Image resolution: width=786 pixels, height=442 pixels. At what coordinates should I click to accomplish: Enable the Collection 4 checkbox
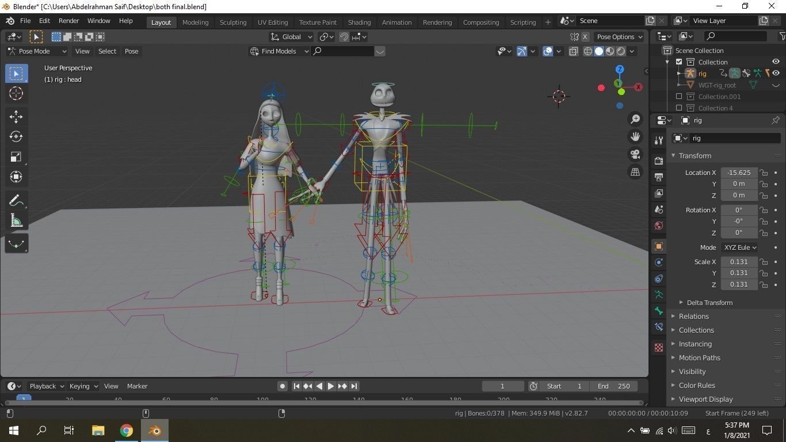(679, 108)
